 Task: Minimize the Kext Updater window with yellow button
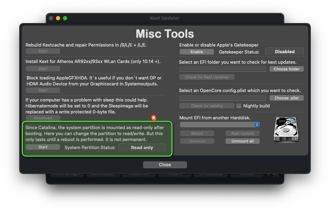(58, 18)
